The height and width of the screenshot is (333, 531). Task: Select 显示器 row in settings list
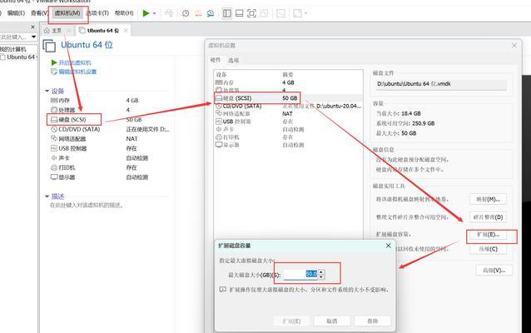pos(288,145)
